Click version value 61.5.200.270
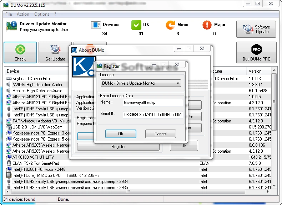The image size is (282, 205). (x=260, y=127)
